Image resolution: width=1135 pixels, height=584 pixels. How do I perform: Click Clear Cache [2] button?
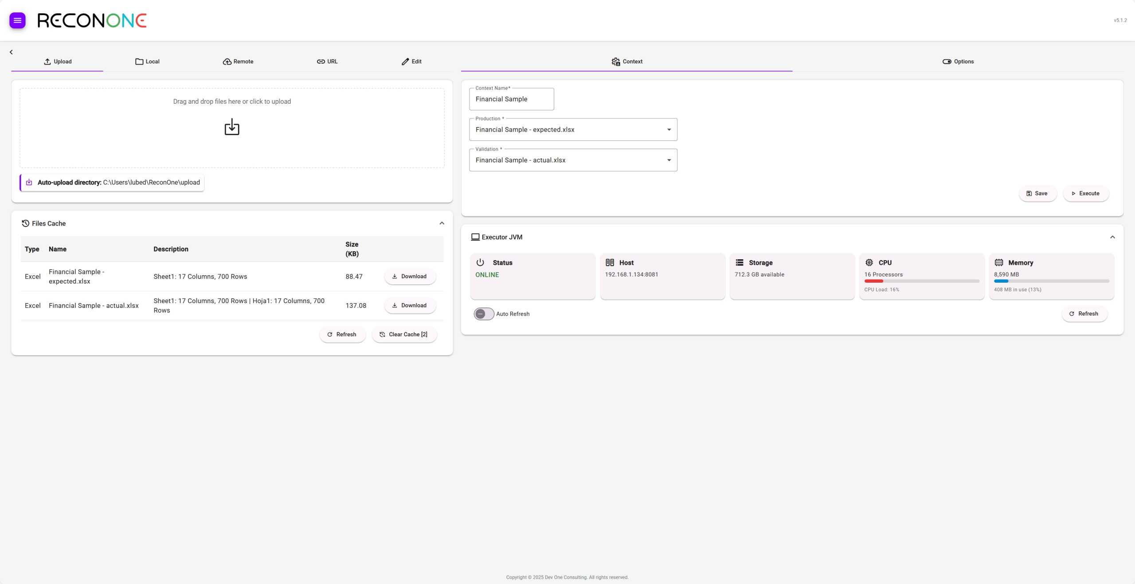pos(404,335)
